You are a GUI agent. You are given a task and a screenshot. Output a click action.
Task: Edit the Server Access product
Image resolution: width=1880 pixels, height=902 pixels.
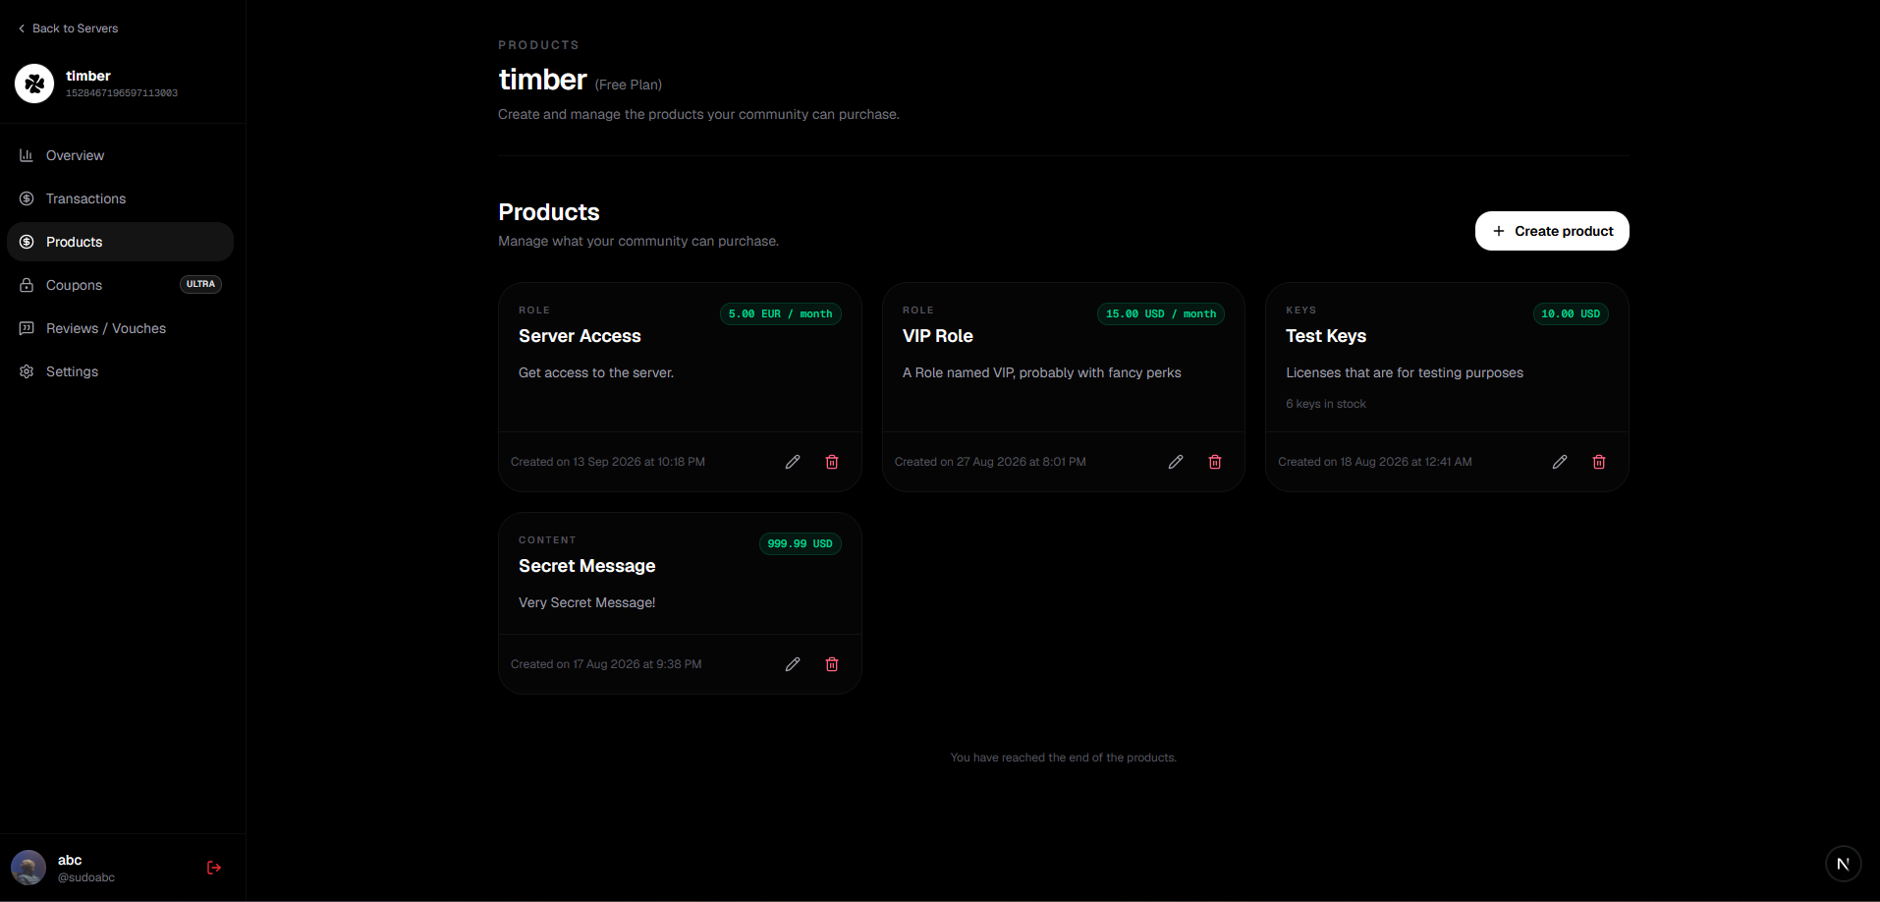[x=793, y=462]
